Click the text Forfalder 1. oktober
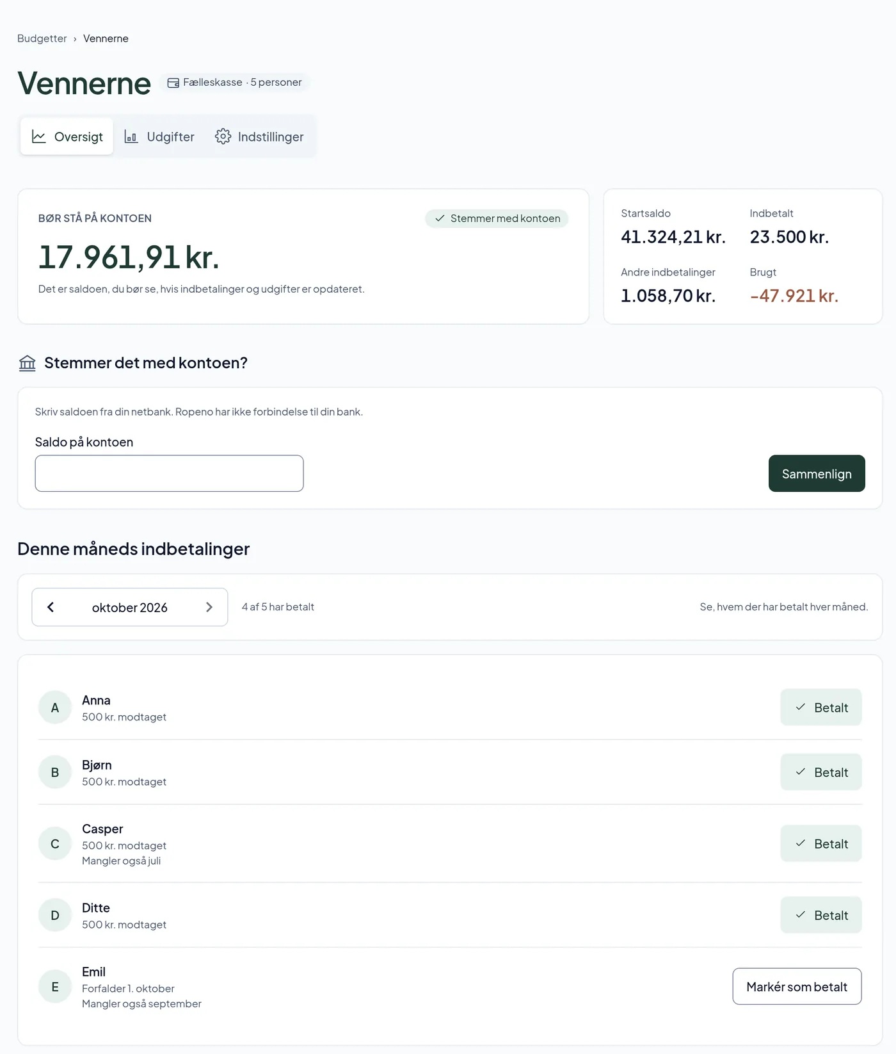Screen dimensions: 896x1054 [128, 989]
